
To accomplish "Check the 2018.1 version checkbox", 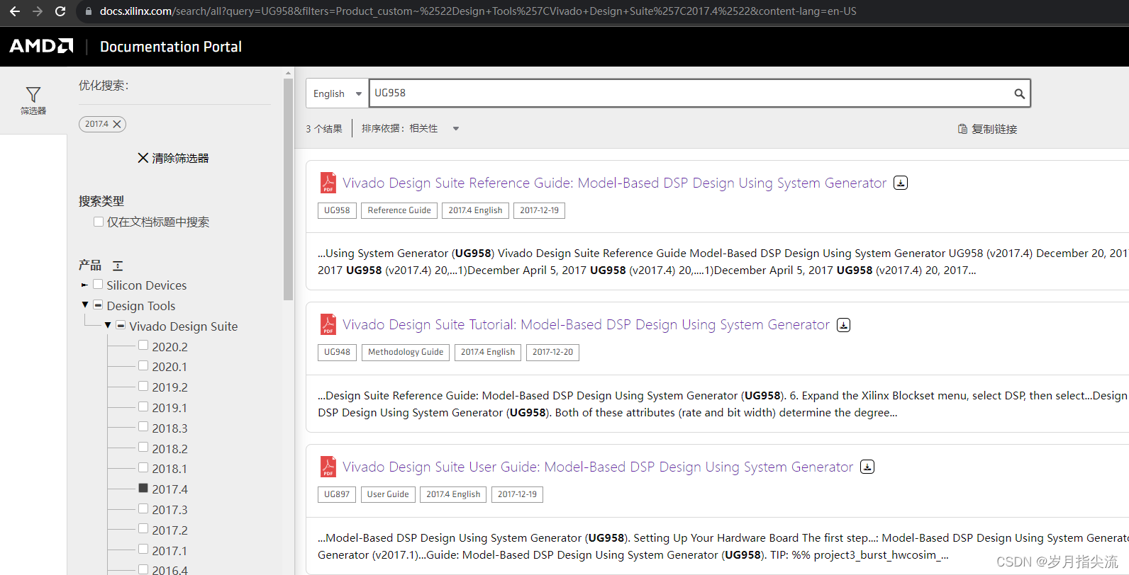I will 143,468.
